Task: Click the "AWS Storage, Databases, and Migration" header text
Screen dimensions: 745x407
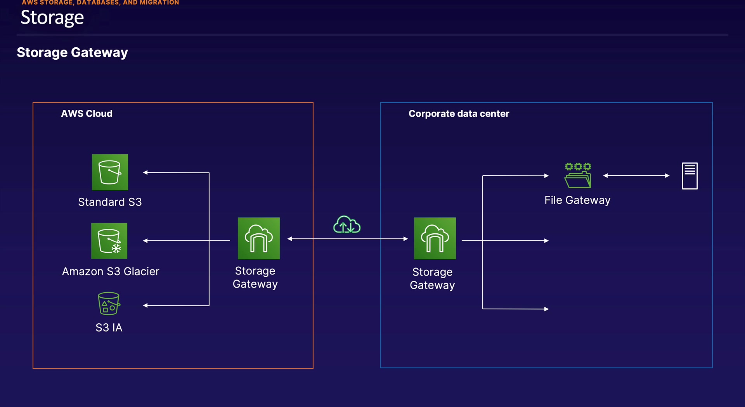Action: click(100, 3)
